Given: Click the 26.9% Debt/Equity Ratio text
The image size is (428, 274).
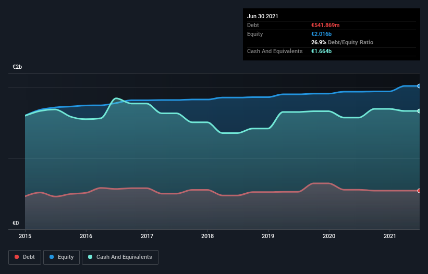Looking at the screenshot, I should pyautogui.click(x=343, y=42).
